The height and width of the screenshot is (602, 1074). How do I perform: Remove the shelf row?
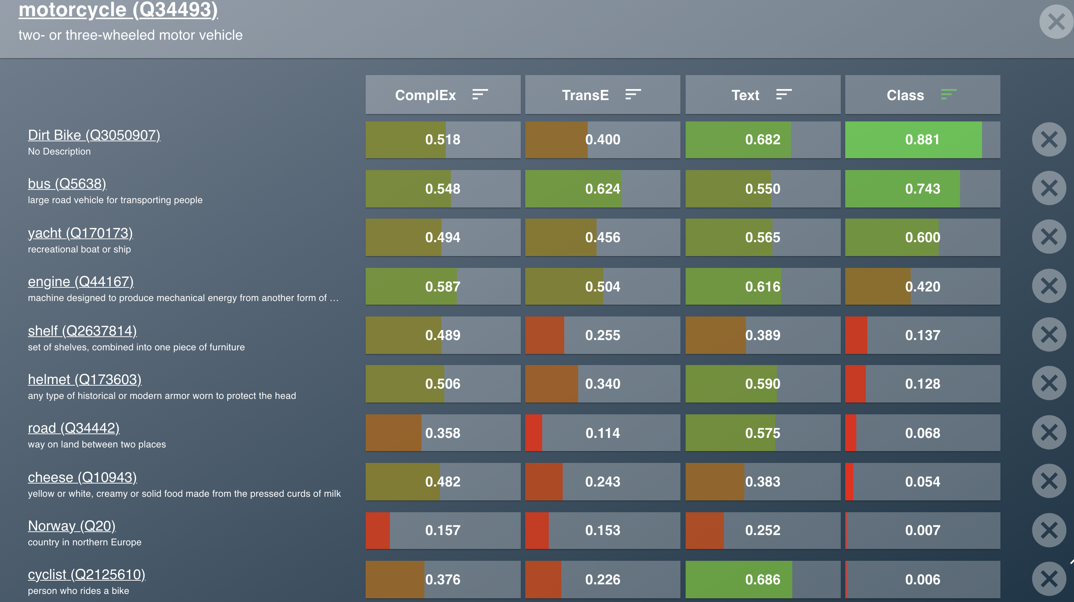tap(1049, 334)
